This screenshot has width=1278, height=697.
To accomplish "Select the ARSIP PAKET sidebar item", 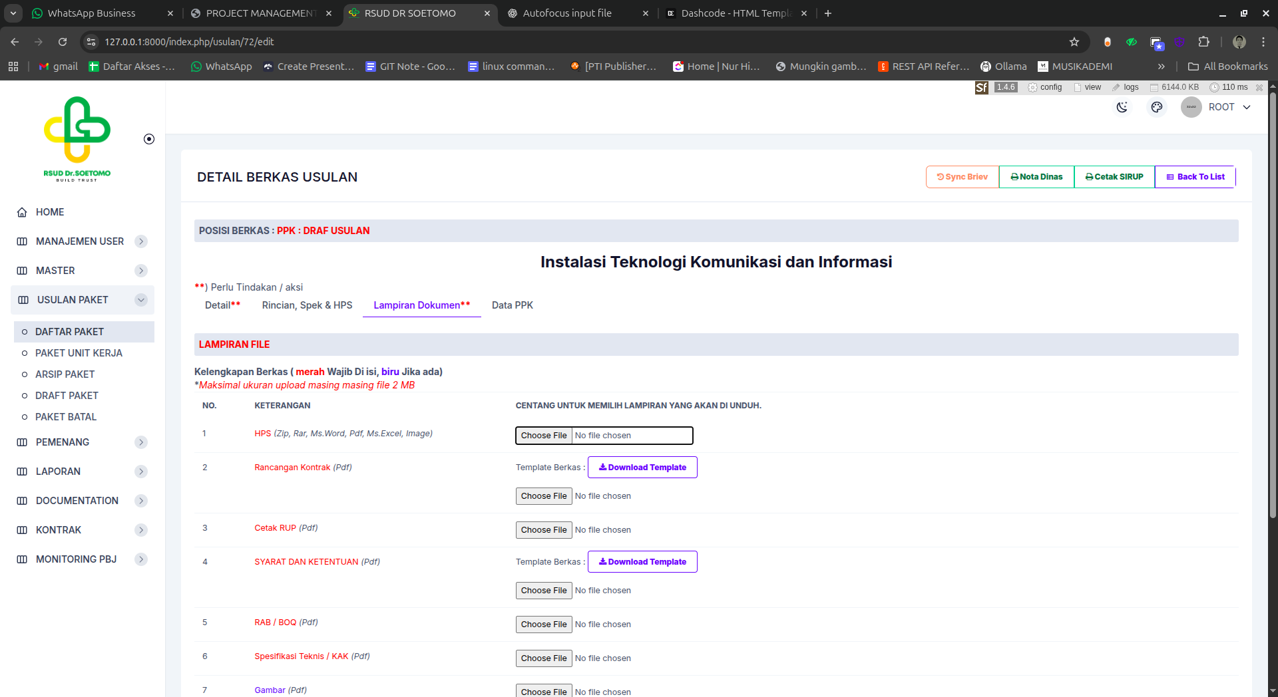I will (x=65, y=374).
